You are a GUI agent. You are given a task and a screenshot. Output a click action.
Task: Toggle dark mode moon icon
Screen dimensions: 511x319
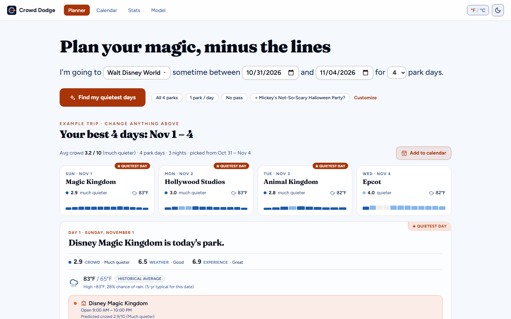498,10
